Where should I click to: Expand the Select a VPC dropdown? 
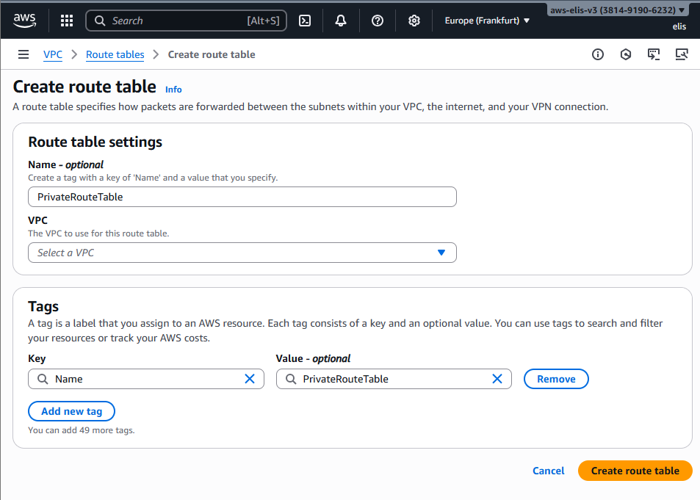(242, 253)
